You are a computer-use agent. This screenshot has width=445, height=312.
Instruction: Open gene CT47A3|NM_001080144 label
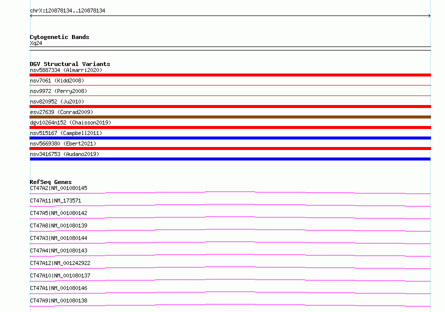click(x=58, y=238)
